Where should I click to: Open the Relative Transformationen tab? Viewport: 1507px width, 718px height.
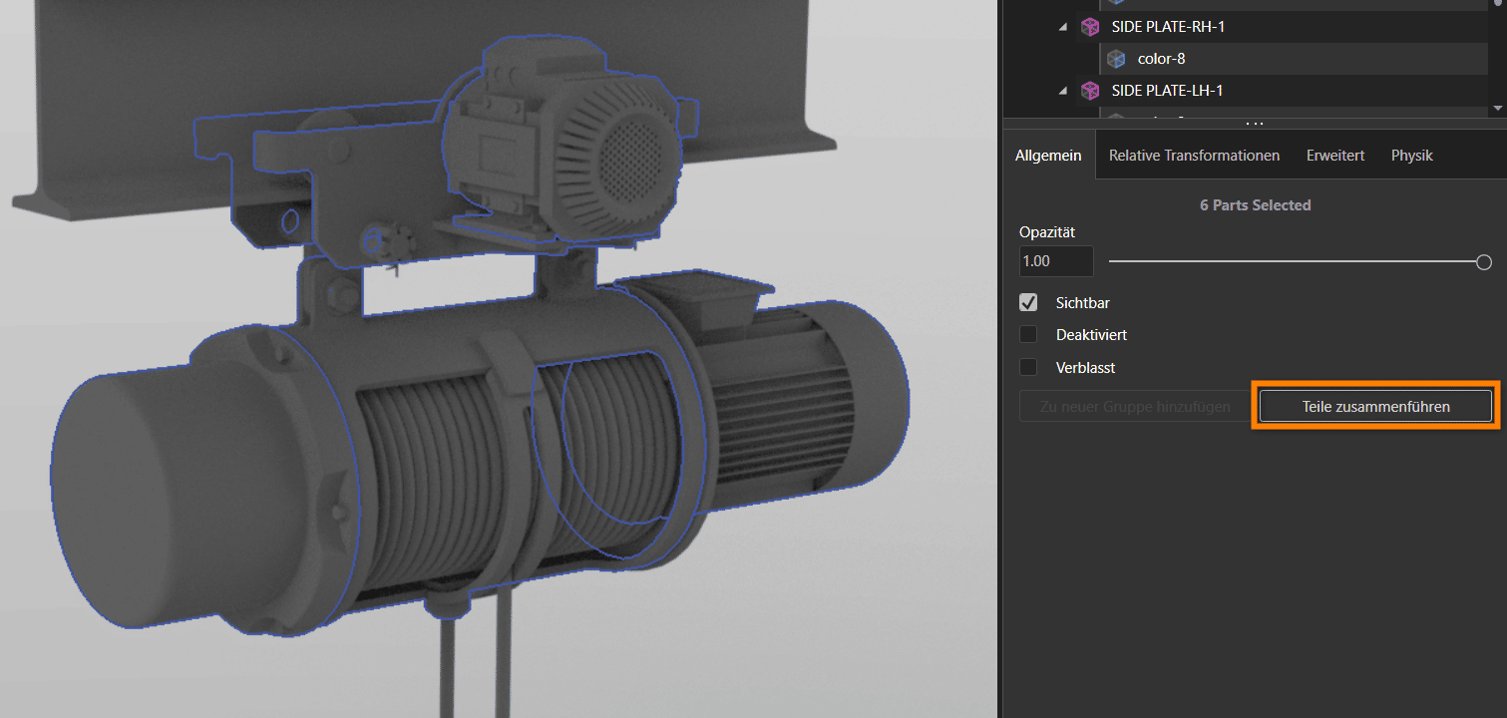coord(1194,156)
